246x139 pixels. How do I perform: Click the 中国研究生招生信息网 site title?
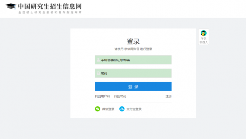pos(50,6)
